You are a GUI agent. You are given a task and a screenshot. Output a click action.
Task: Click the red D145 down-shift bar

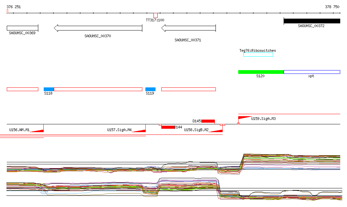point(208,121)
